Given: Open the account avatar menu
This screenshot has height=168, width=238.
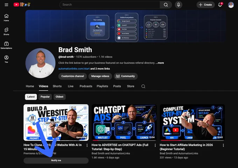Looking at the screenshot, I should pyautogui.click(x=231, y=5).
